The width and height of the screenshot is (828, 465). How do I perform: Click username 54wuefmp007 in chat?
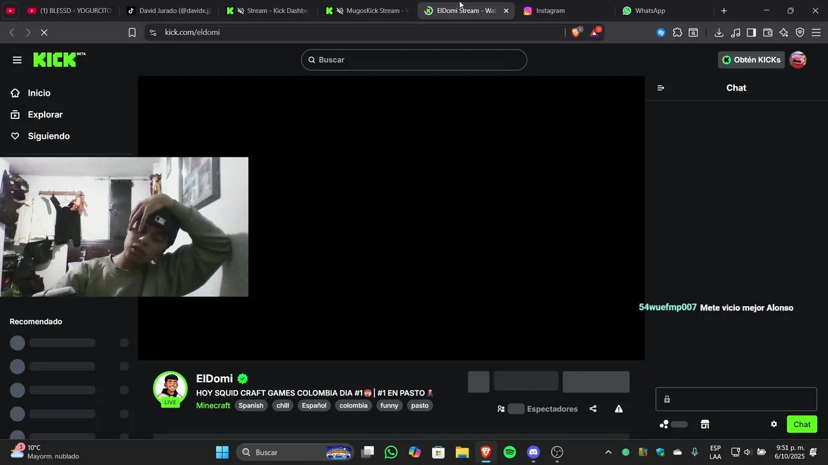click(668, 307)
